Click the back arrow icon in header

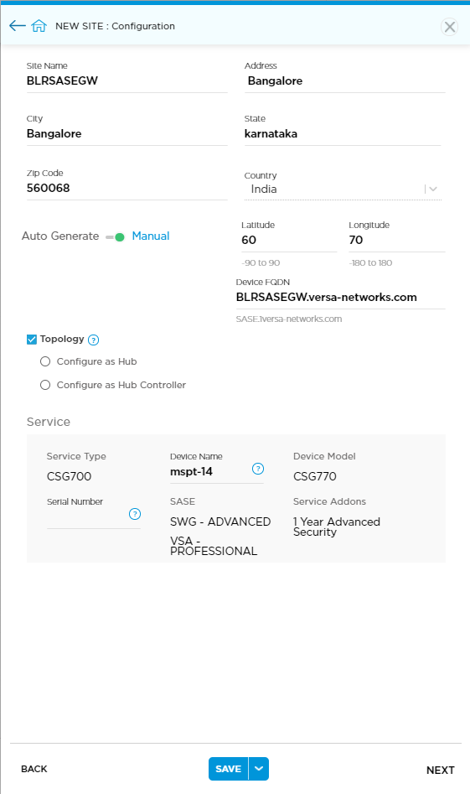click(18, 26)
